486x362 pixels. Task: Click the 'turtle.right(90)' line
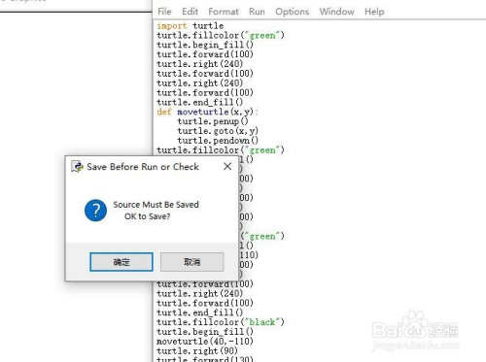[x=197, y=351]
